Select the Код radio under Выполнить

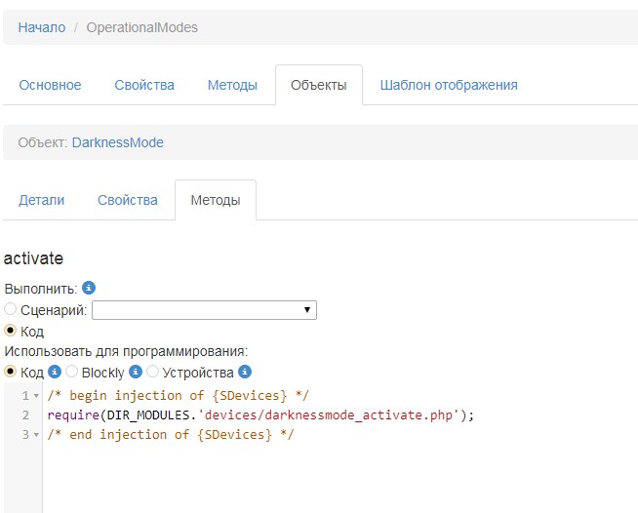[x=10, y=331]
